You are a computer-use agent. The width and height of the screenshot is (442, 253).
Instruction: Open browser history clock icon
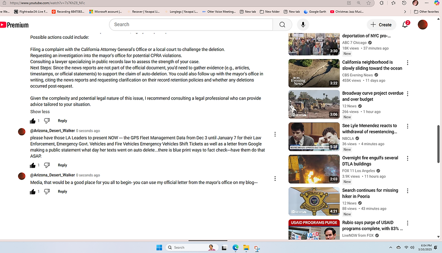tap(404, 3)
